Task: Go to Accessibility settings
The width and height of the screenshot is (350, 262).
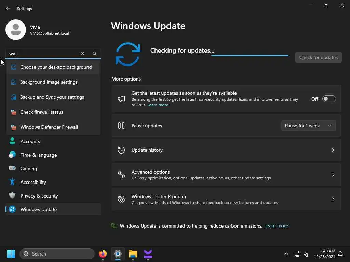Action: pos(53,182)
